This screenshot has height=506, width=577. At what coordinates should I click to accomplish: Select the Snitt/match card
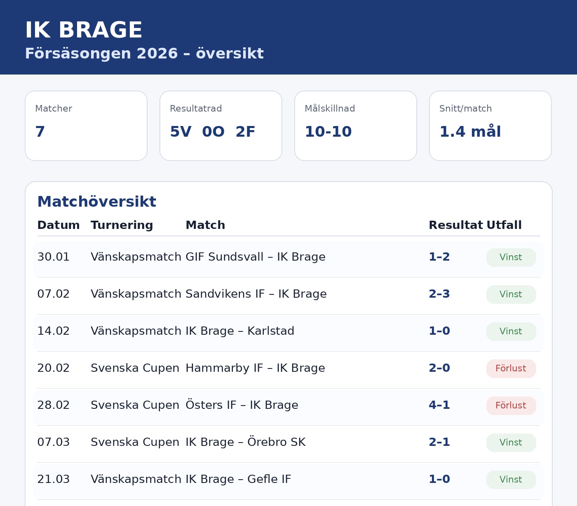[490, 126]
